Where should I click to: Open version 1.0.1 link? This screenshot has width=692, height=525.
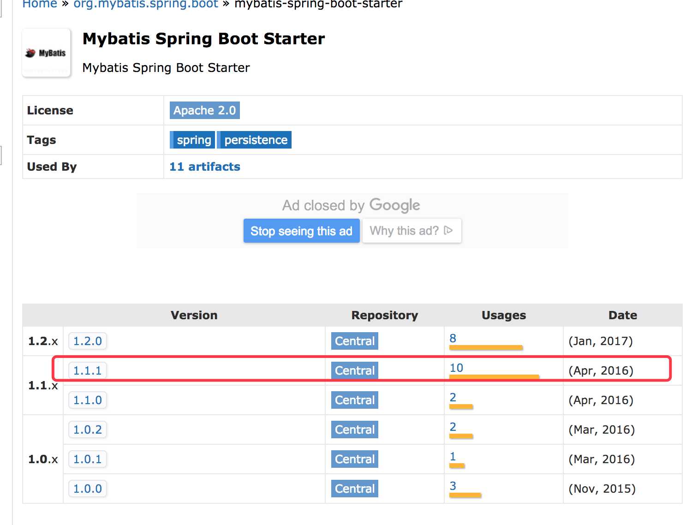[88, 459]
